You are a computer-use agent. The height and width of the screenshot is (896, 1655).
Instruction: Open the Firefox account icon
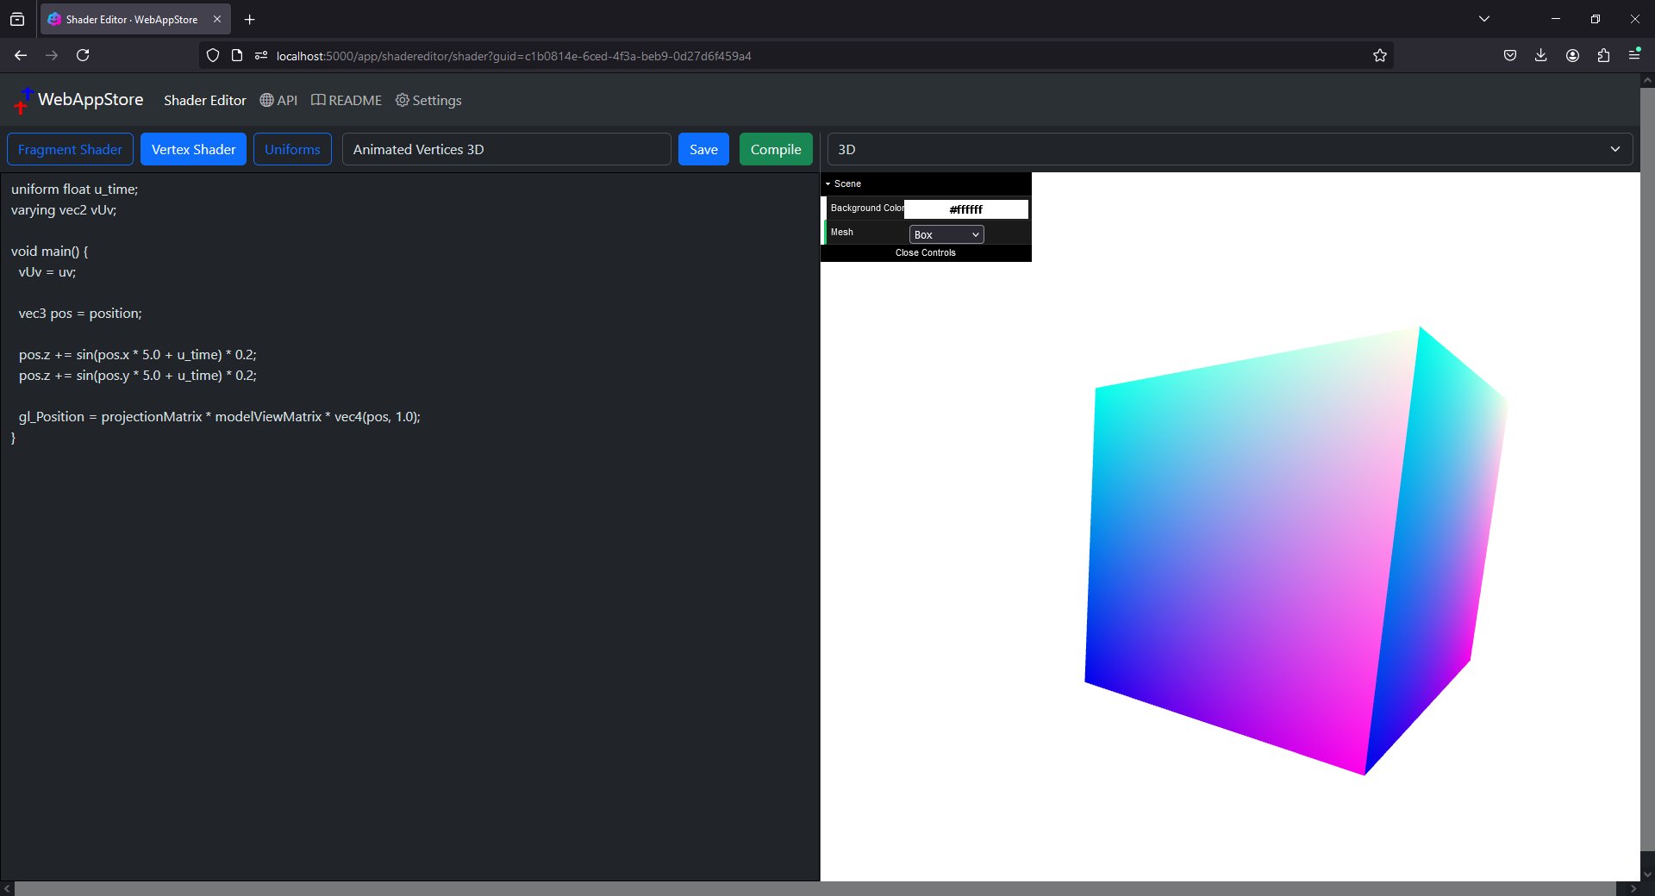[x=1572, y=55]
